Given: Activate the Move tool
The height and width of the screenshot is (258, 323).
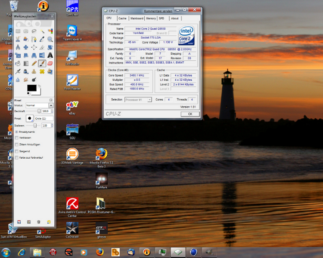Looking at the screenshot, I should point(26,47).
